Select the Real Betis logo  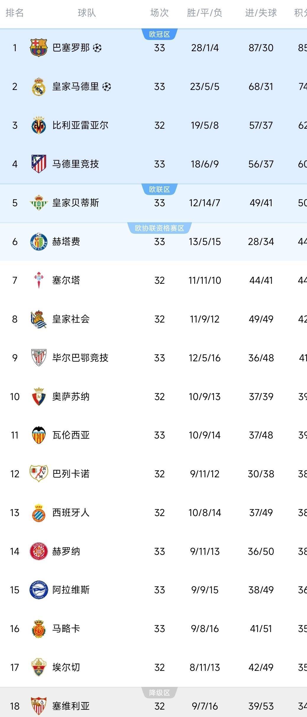(x=39, y=203)
